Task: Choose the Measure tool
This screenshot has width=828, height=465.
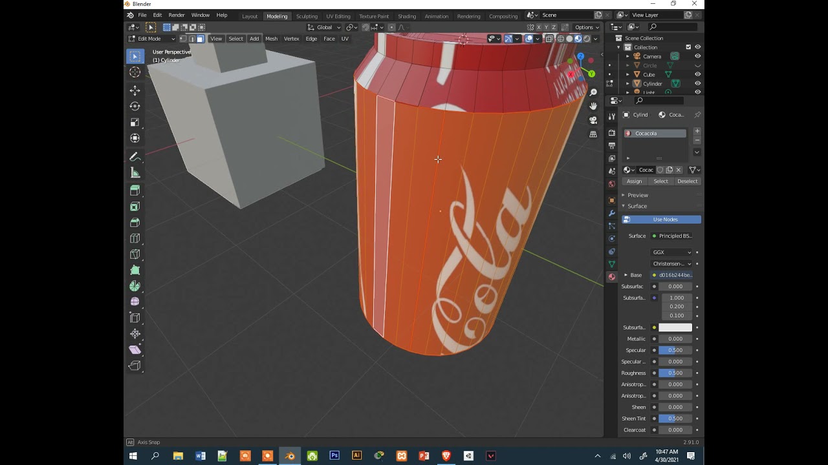Action: click(x=135, y=173)
